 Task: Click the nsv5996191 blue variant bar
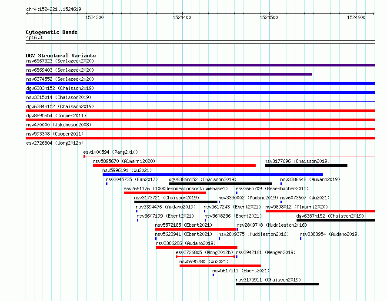point(213,175)
